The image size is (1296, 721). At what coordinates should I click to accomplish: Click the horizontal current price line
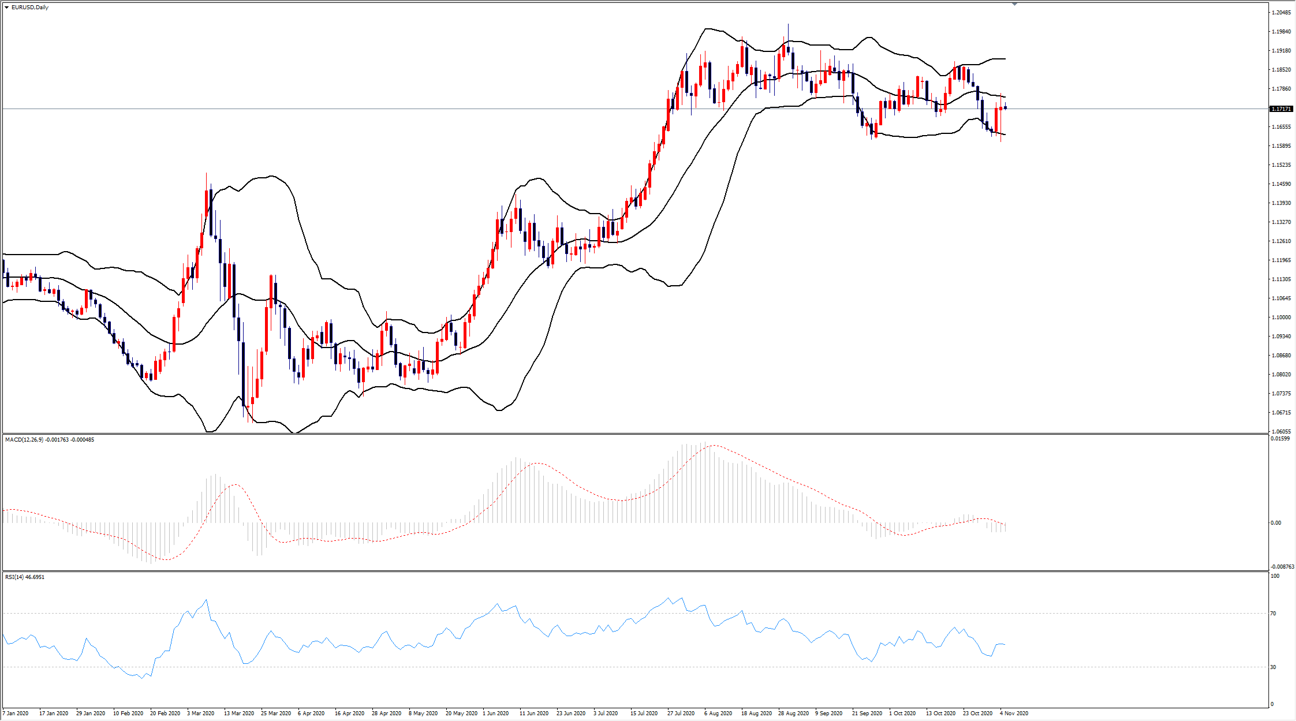click(x=635, y=109)
